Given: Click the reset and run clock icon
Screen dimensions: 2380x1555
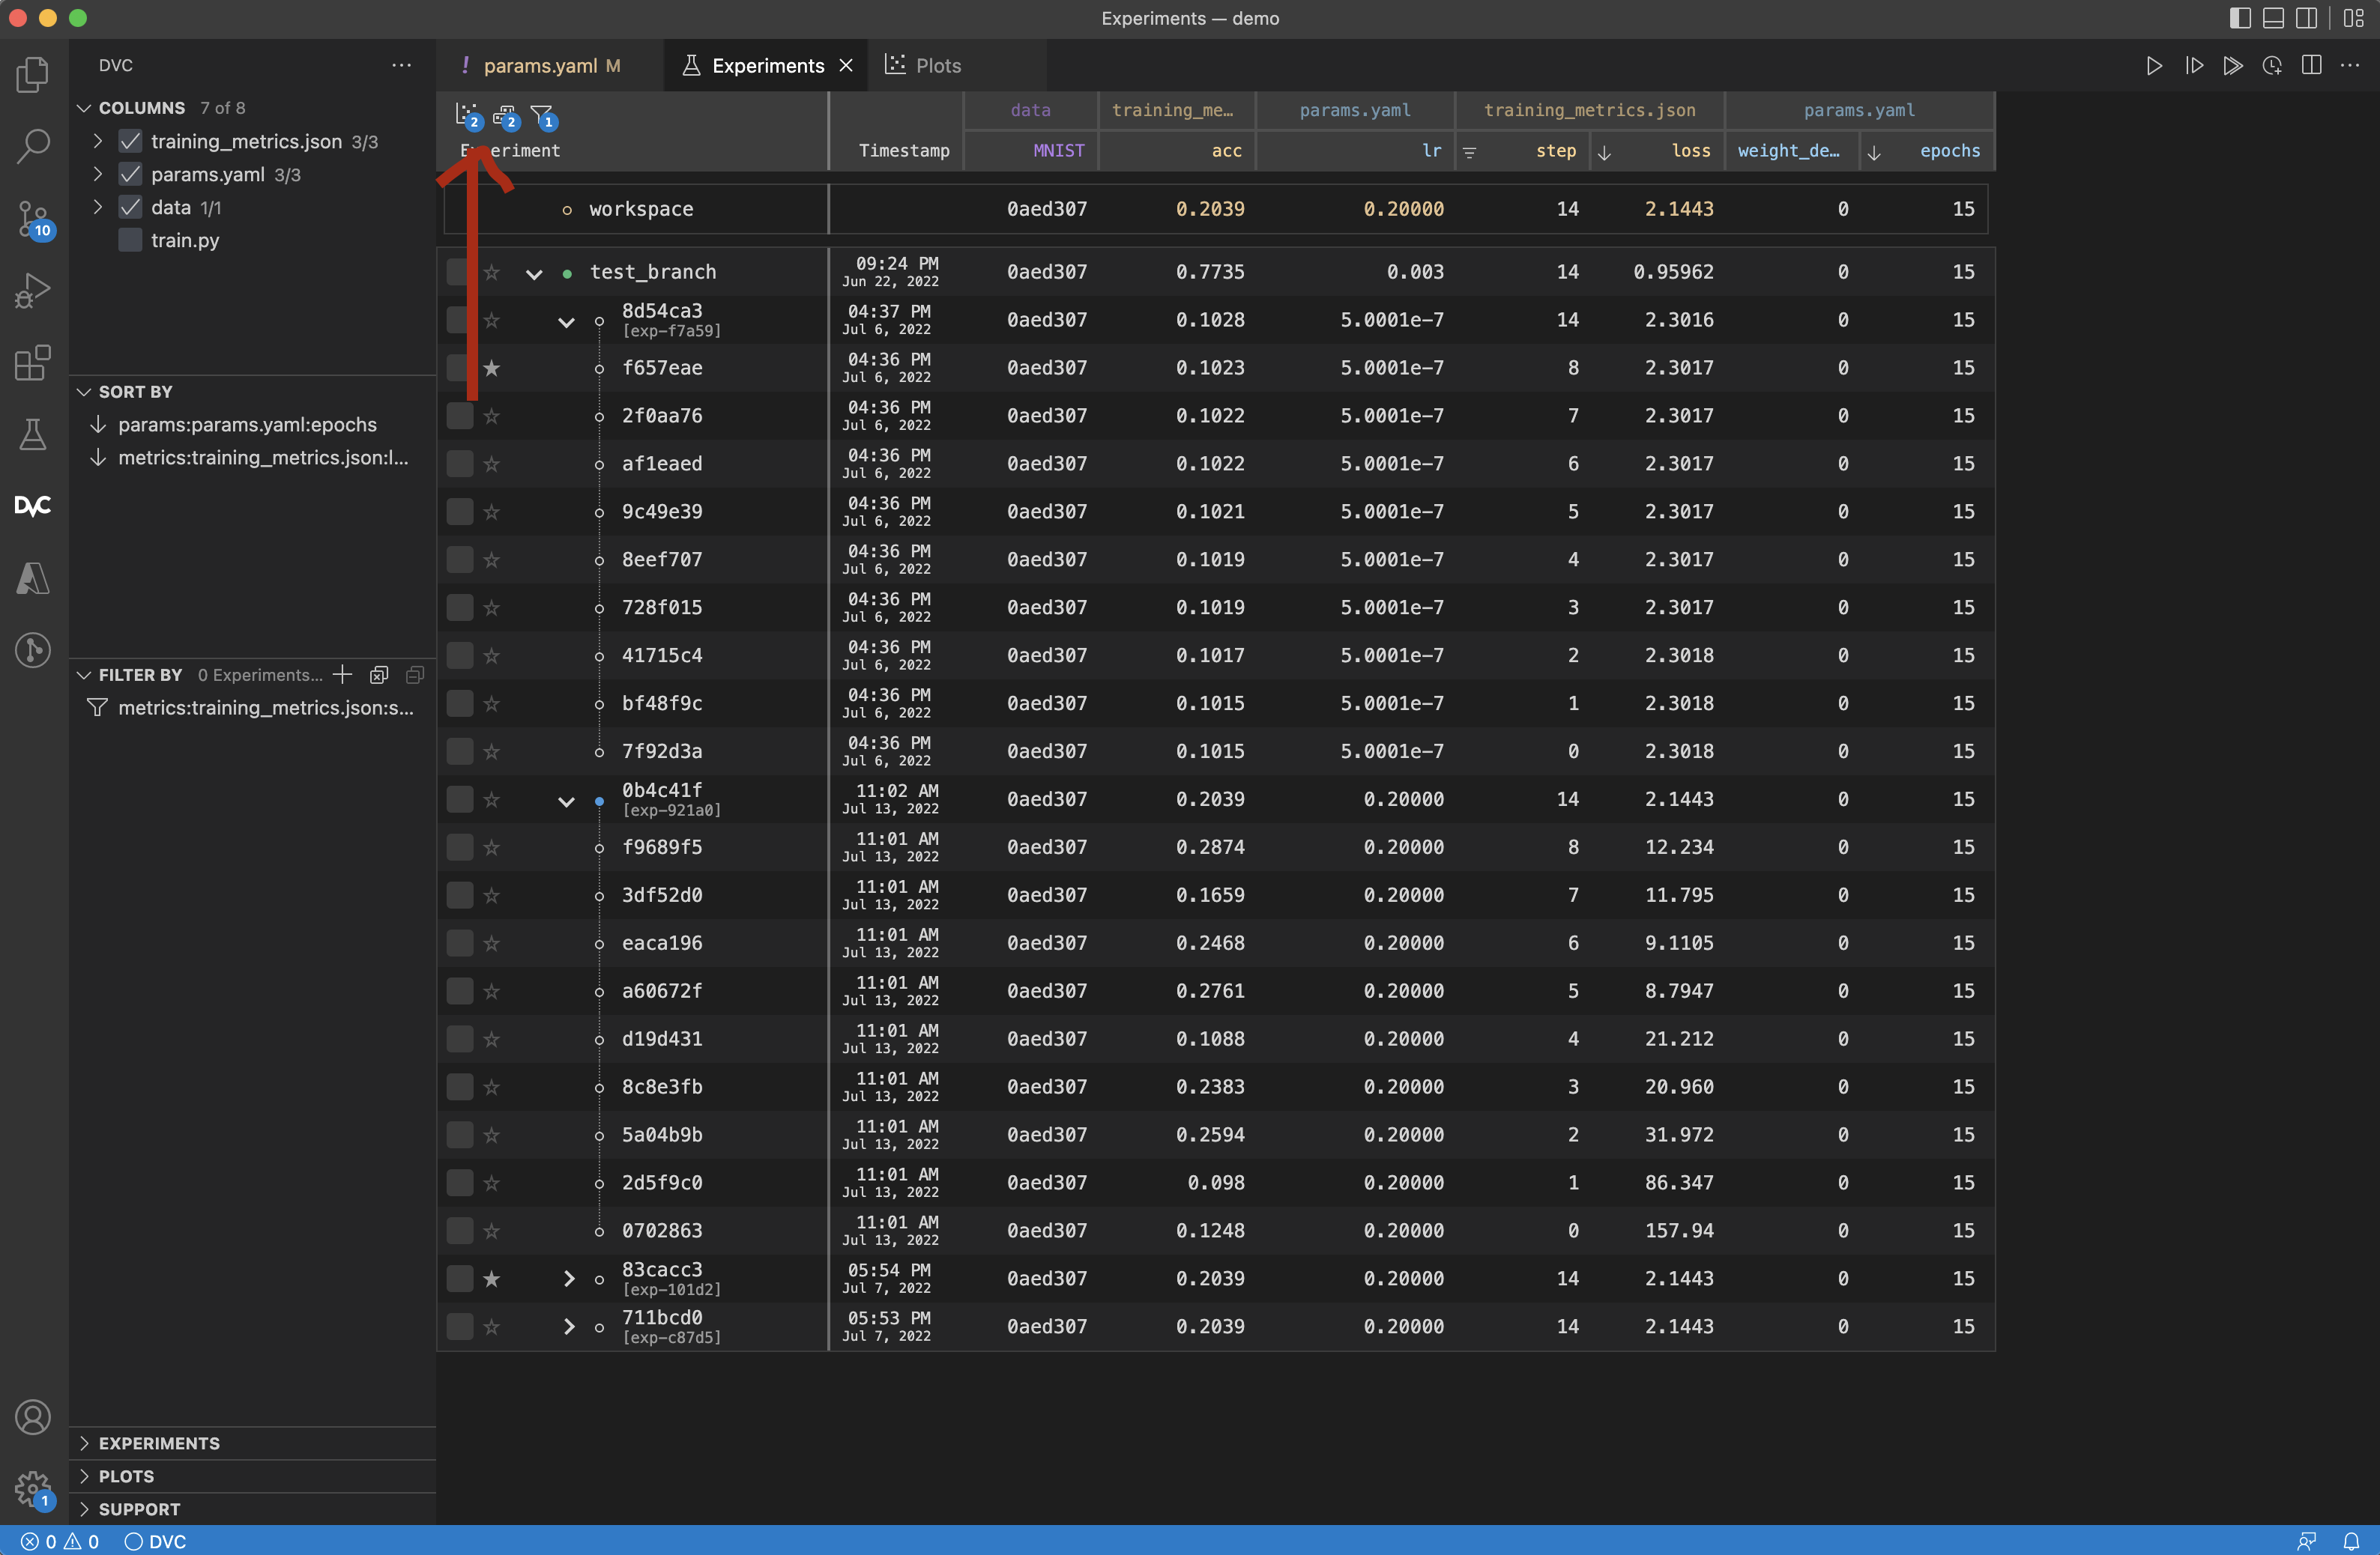Looking at the screenshot, I should coord(2271,65).
